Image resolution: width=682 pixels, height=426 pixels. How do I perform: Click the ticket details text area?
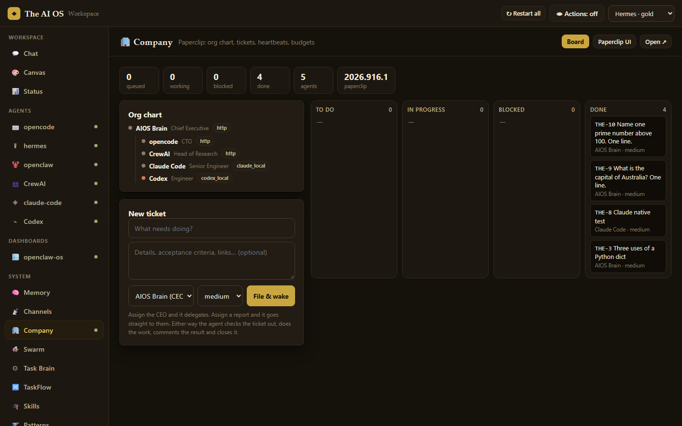click(x=212, y=261)
